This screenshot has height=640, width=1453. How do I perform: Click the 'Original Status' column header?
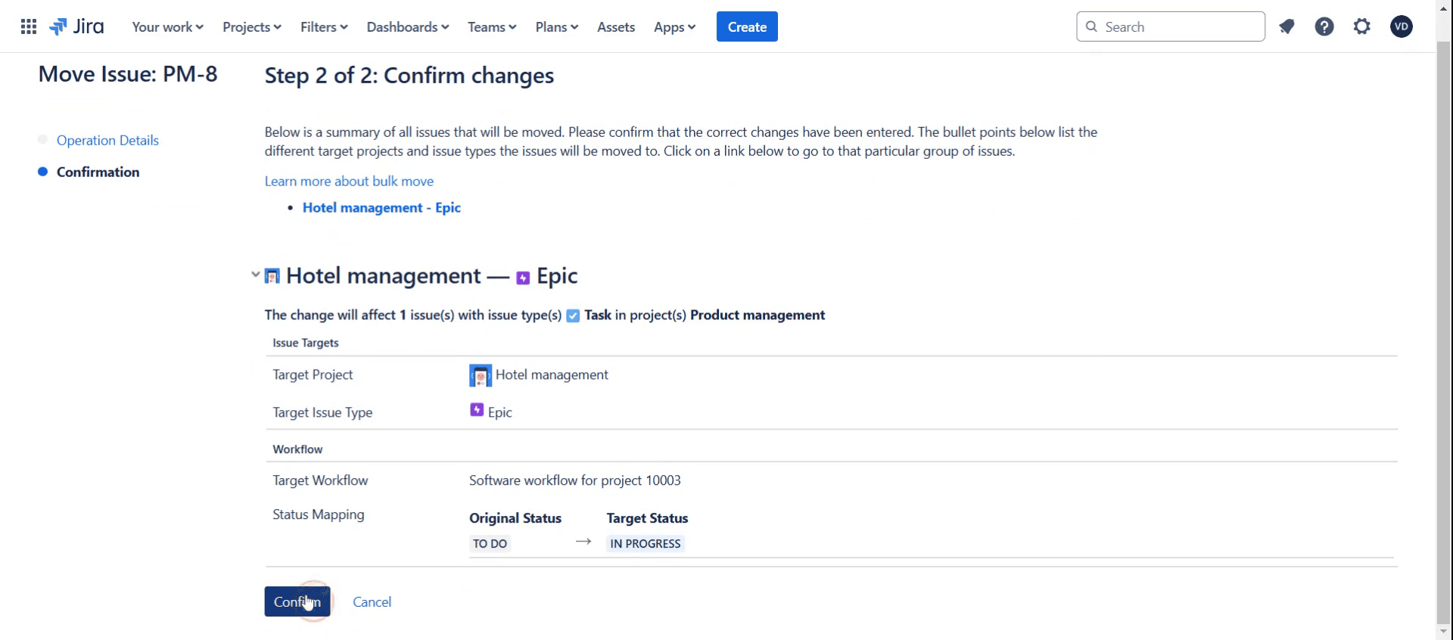[515, 519]
